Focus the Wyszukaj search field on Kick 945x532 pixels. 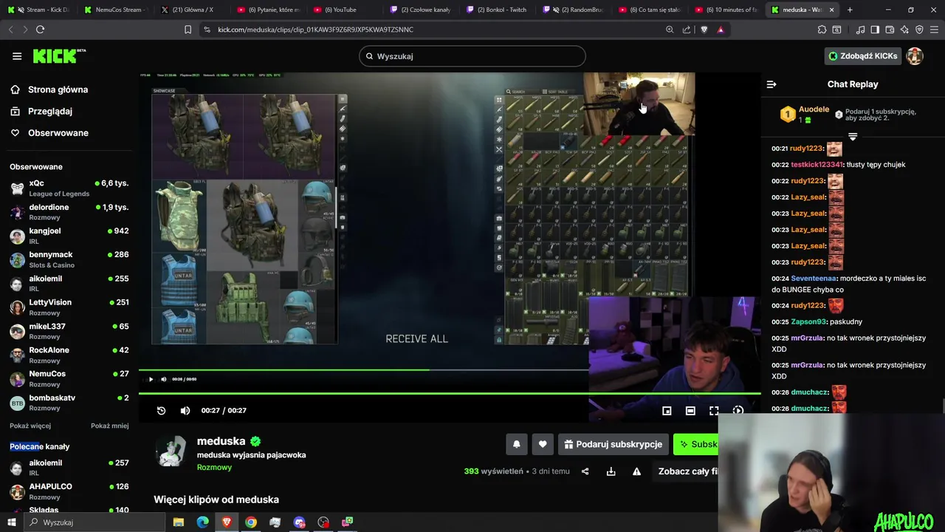click(472, 56)
